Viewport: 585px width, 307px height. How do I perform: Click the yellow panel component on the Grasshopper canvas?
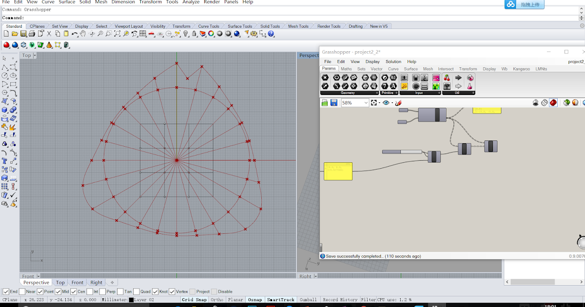pos(338,172)
